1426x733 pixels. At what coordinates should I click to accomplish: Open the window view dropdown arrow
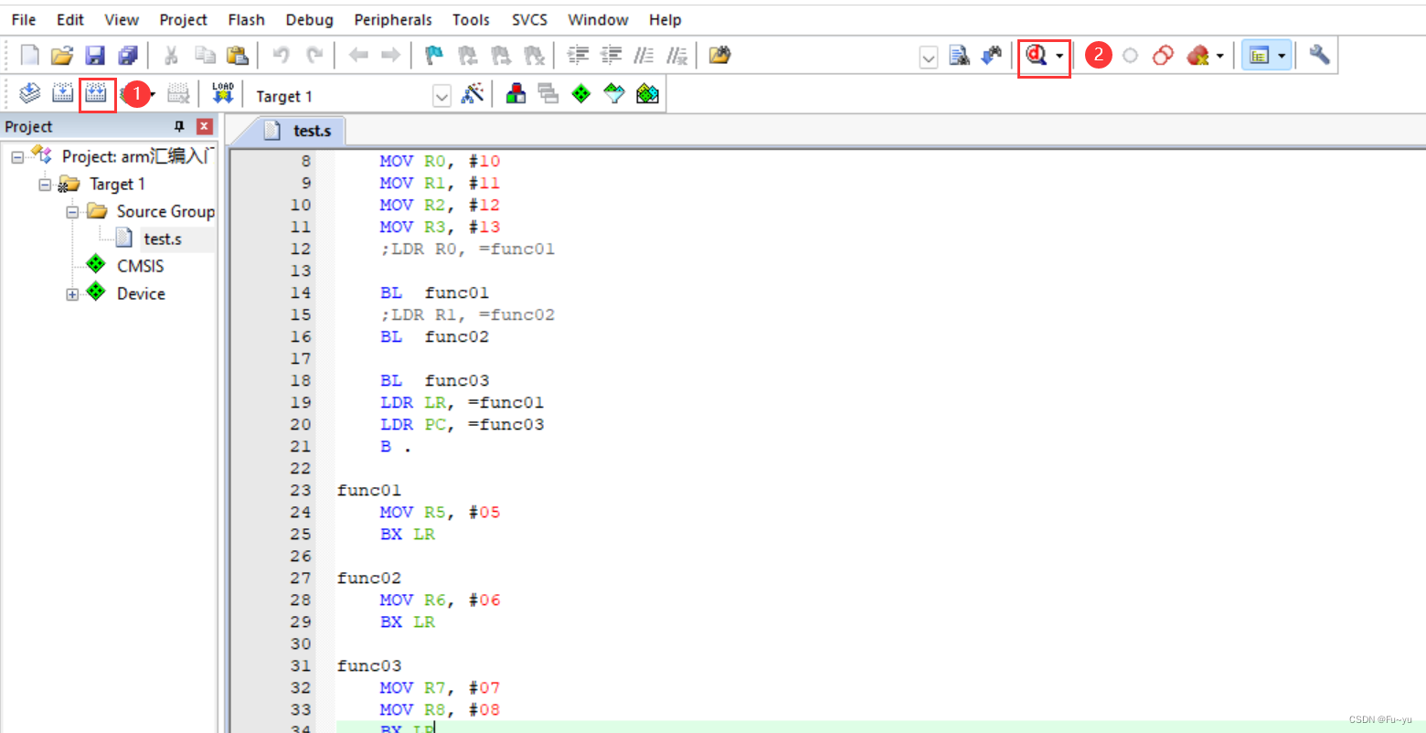pos(1282,57)
